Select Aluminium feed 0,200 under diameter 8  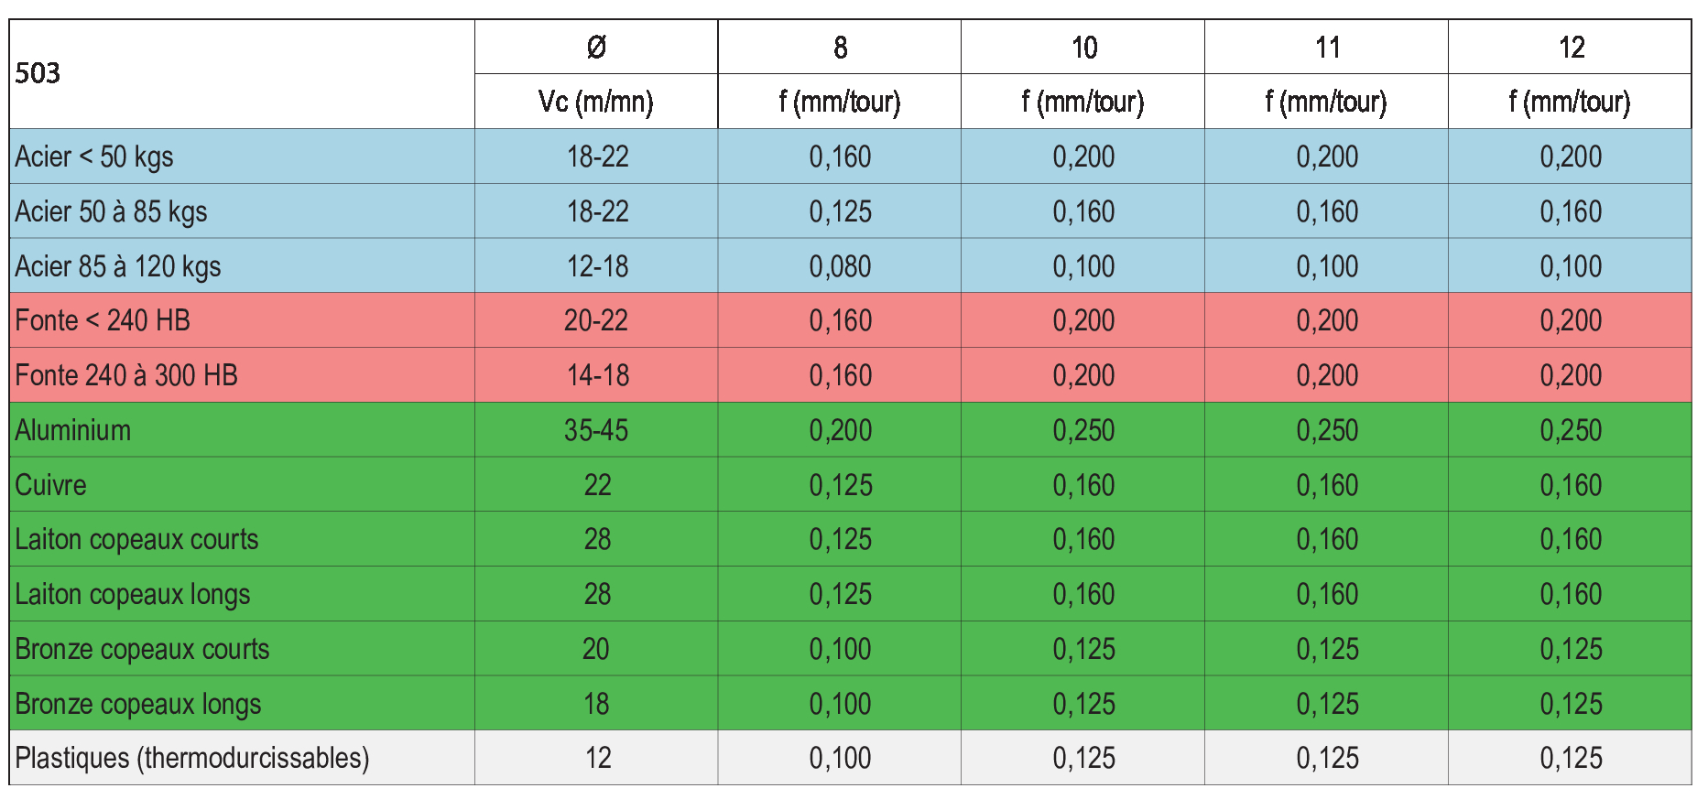(x=840, y=430)
